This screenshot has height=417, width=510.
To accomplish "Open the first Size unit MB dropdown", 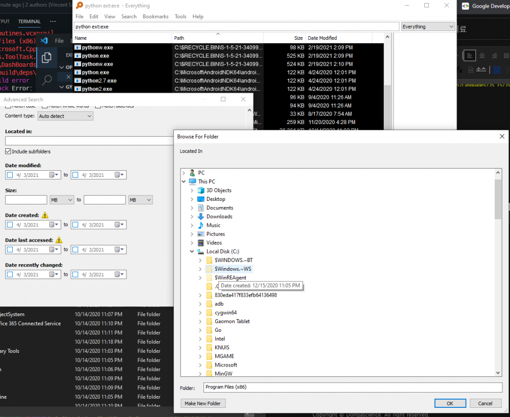I will click(62, 200).
